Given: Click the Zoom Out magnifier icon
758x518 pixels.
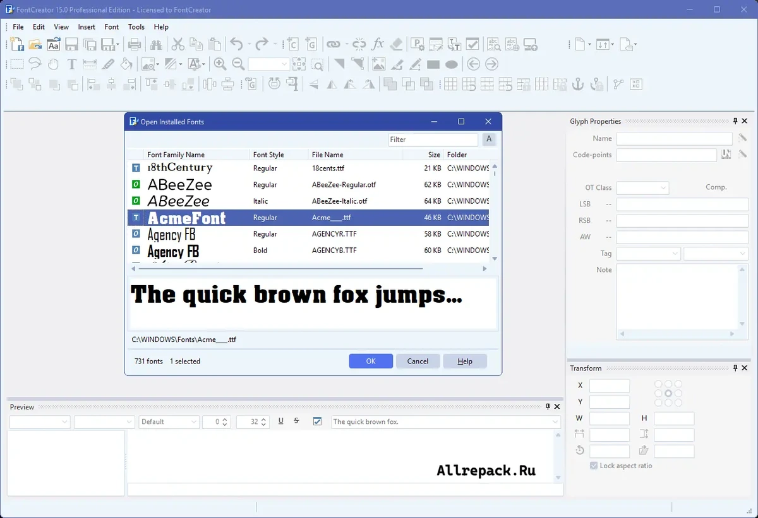Looking at the screenshot, I should pyautogui.click(x=238, y=64).
